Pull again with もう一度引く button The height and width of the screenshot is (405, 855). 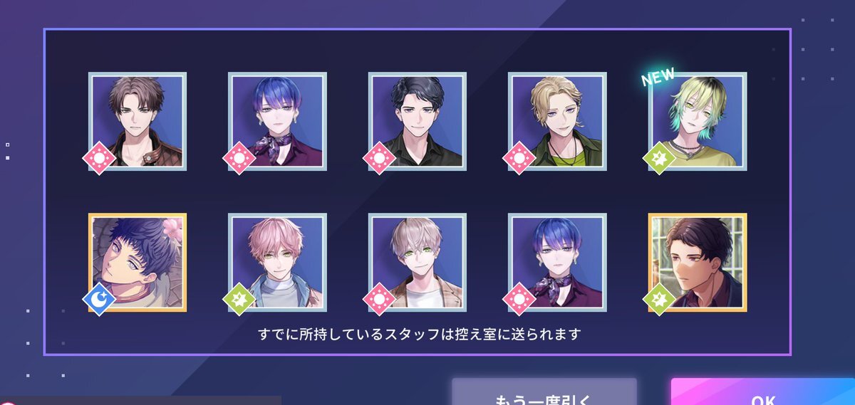coord(544,392)
